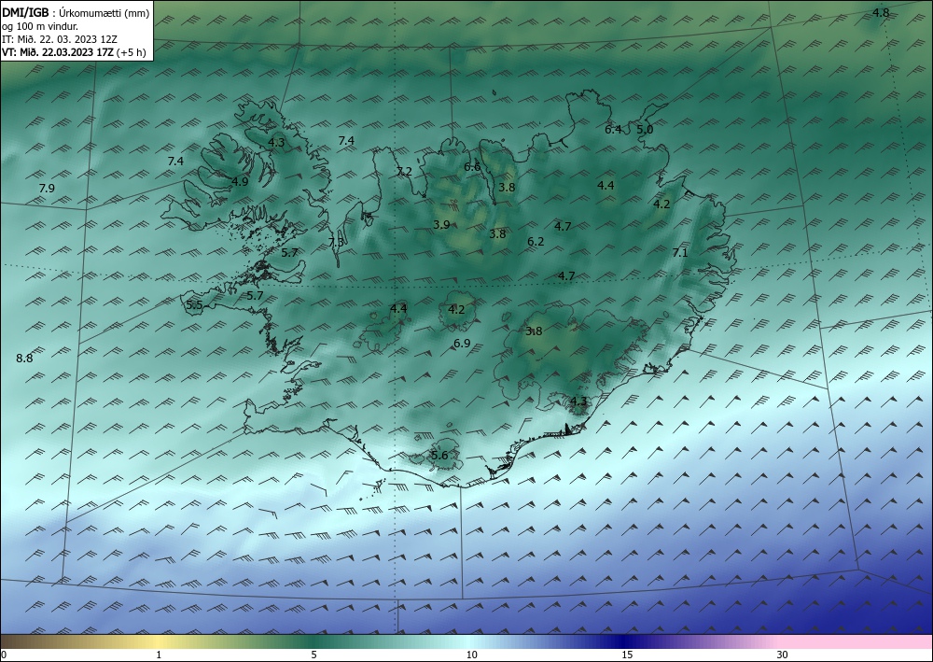
Task: Click the 3.9 value in north-central highlands
Action: pos(441,224)
